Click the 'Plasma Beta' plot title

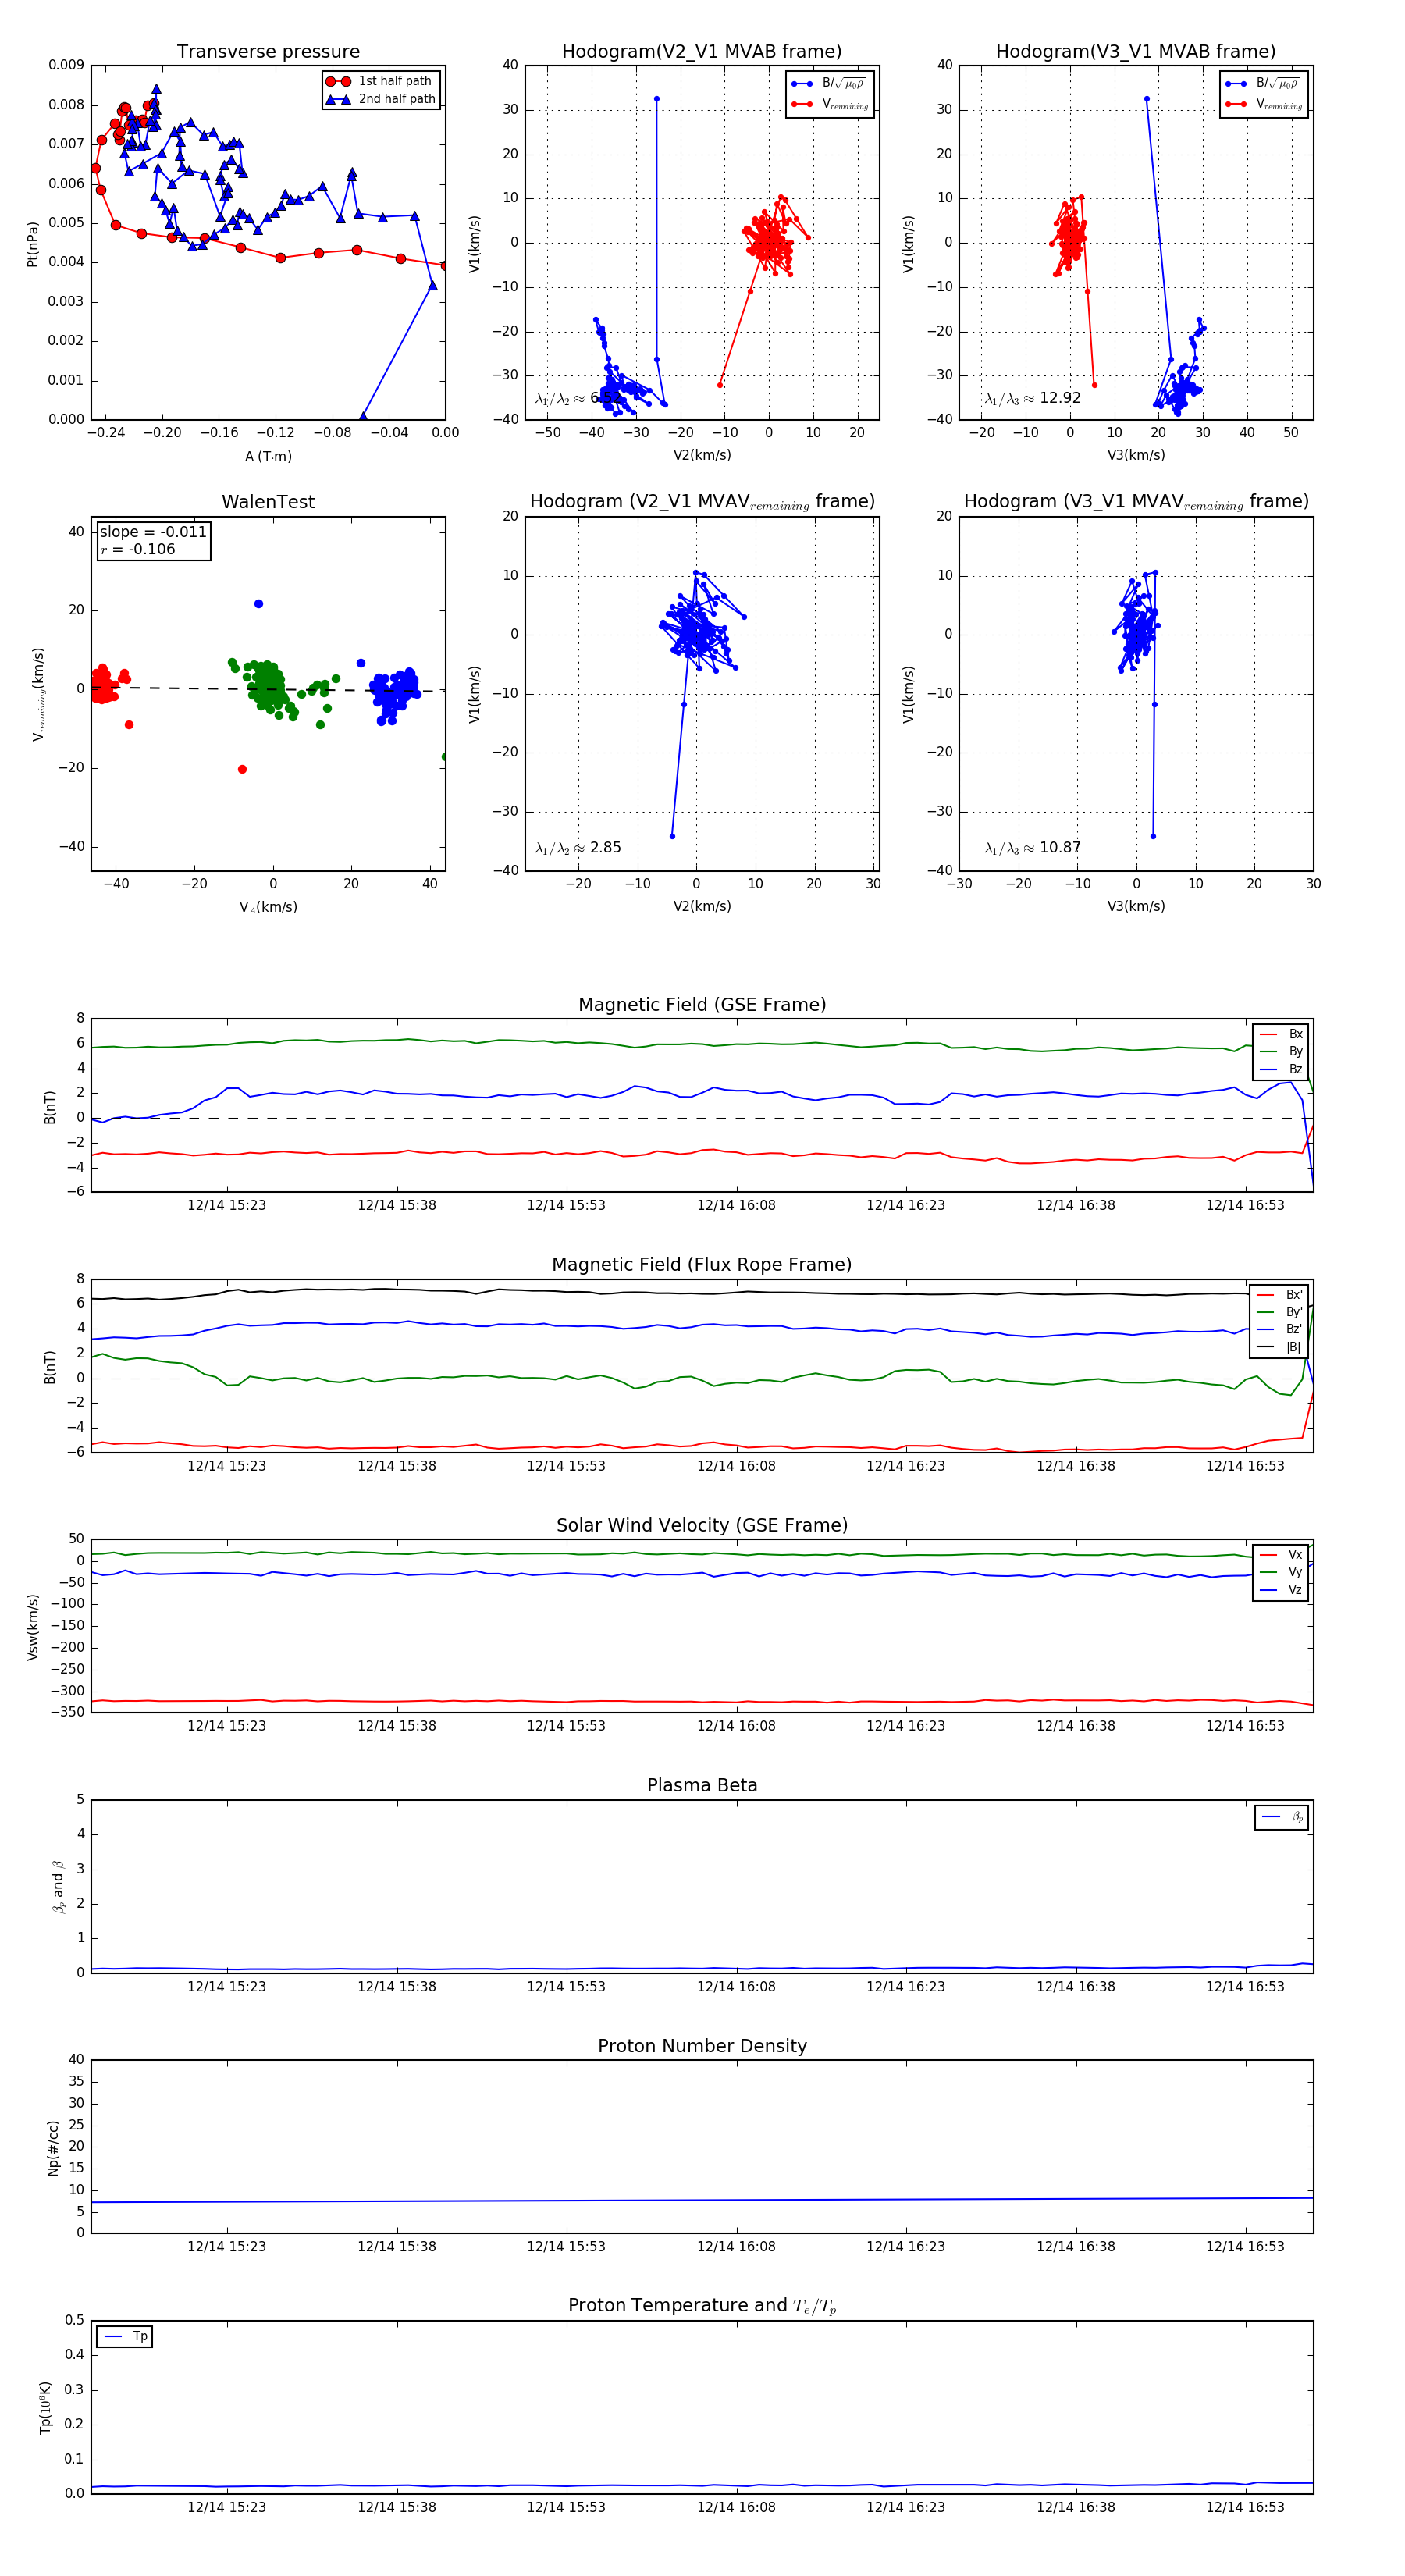[x=702, y=1786]
